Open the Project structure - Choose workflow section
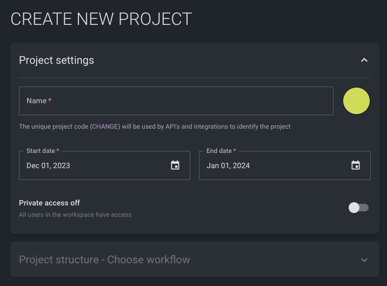 104,260
